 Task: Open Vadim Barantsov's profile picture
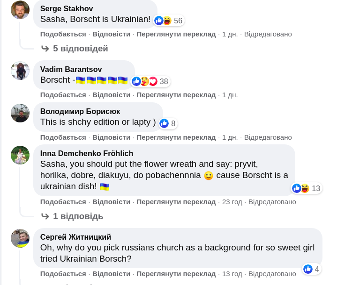tap(20, 71)
